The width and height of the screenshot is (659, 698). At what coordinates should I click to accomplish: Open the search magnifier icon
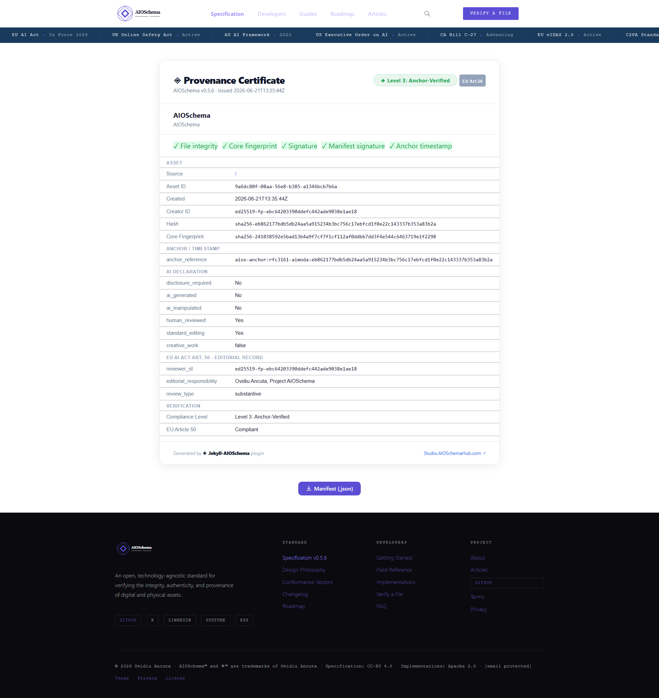pos(427,14)
